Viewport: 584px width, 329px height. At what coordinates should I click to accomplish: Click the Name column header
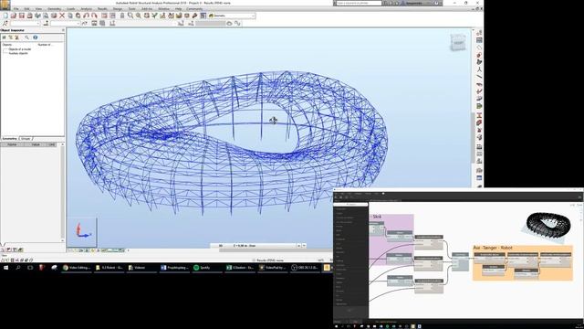pyautogui.click(x=12, y=144)
